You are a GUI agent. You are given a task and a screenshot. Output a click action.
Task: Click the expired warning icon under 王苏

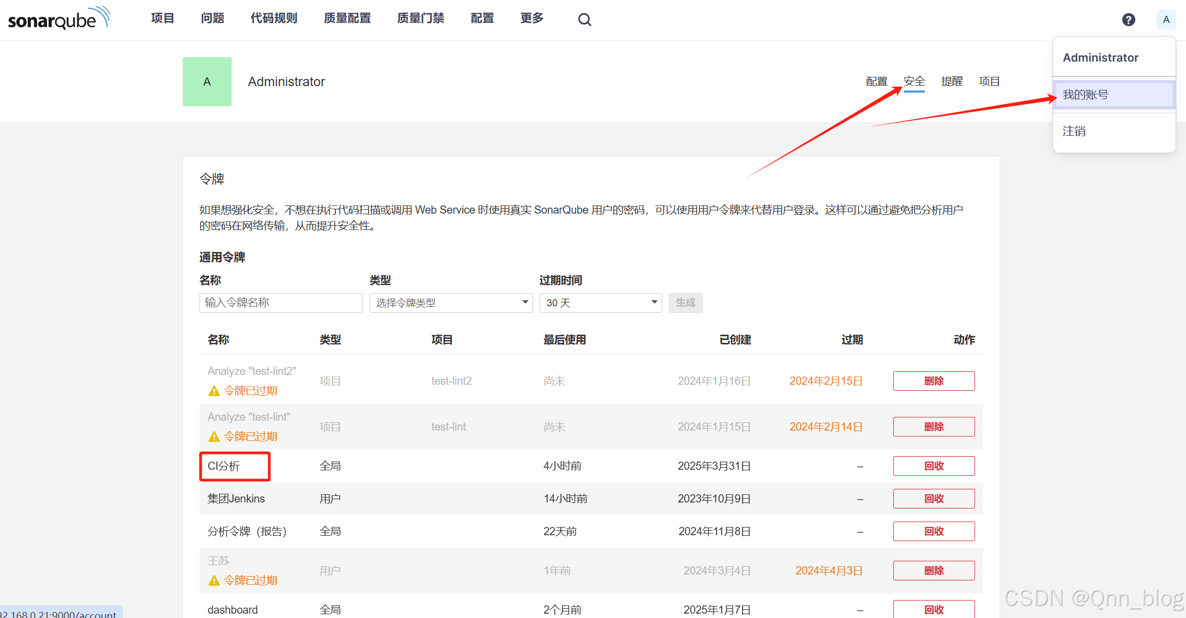214,581
